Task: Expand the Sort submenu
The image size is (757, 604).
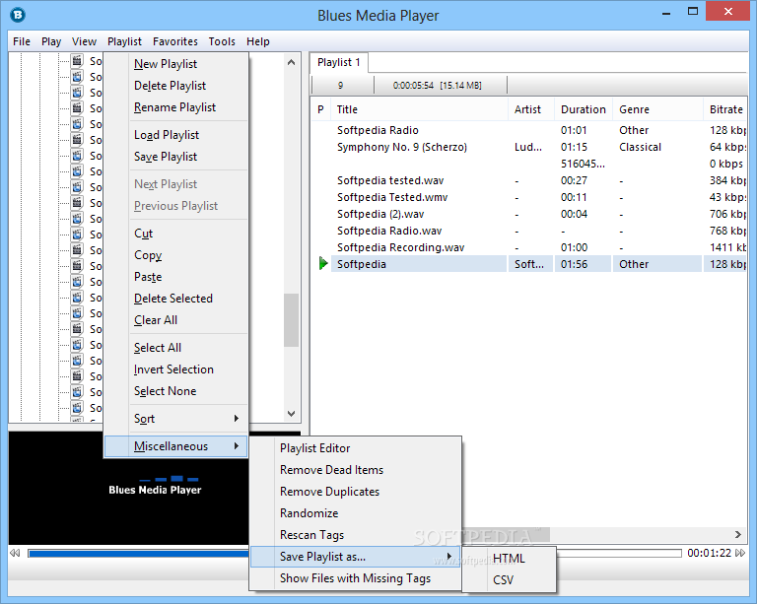Action: tap(176, 418)
